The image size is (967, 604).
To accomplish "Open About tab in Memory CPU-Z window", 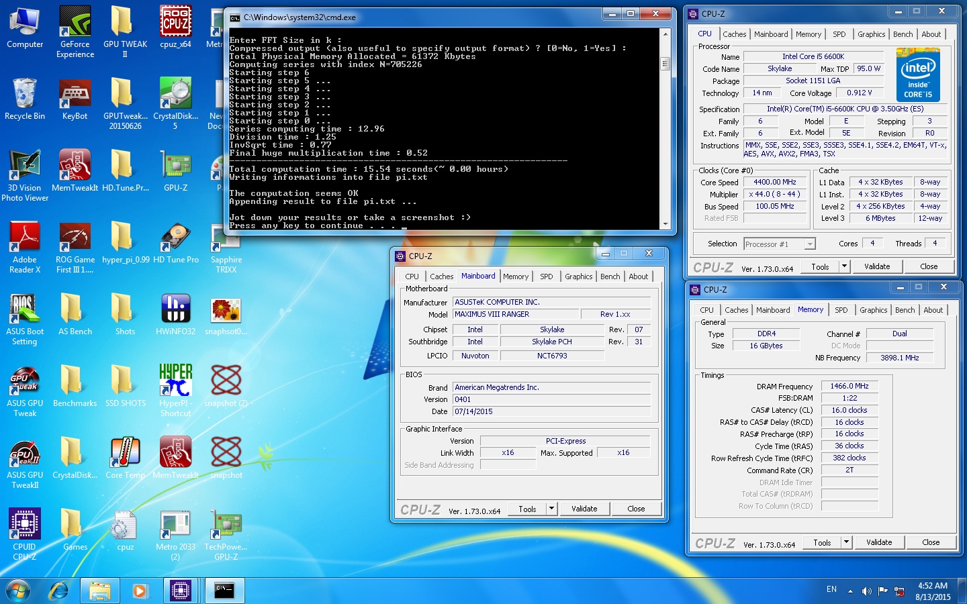I will click(x=933, y=310).
